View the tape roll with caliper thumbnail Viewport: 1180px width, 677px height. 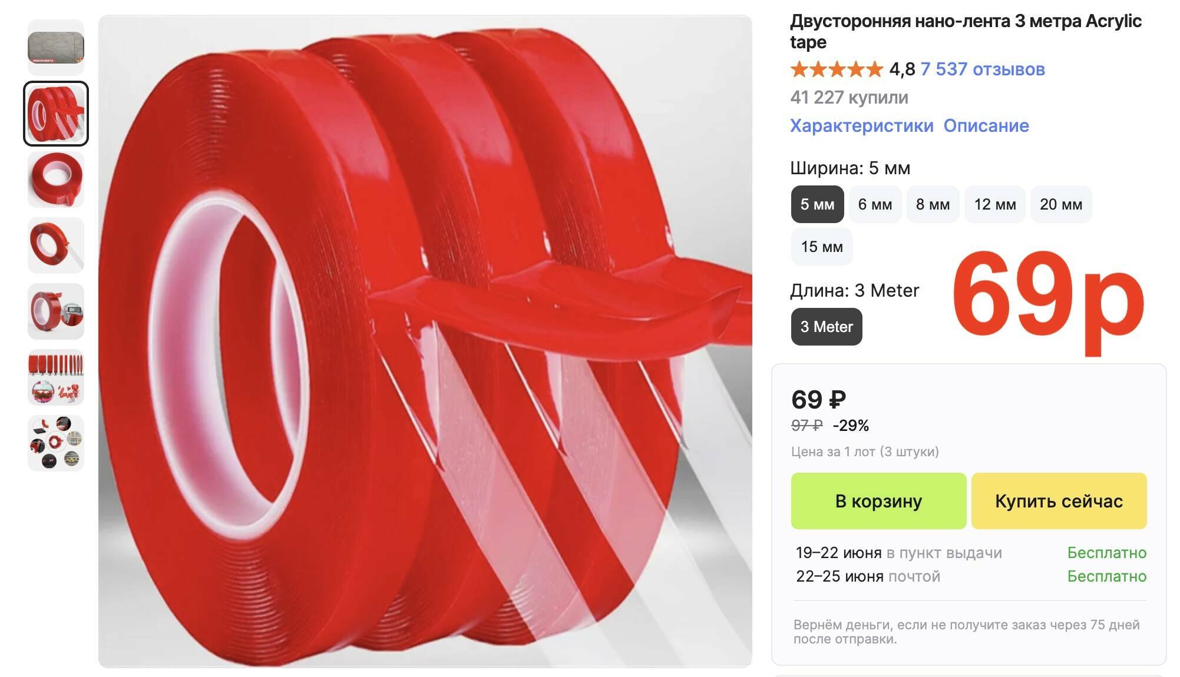click(56, 311)
